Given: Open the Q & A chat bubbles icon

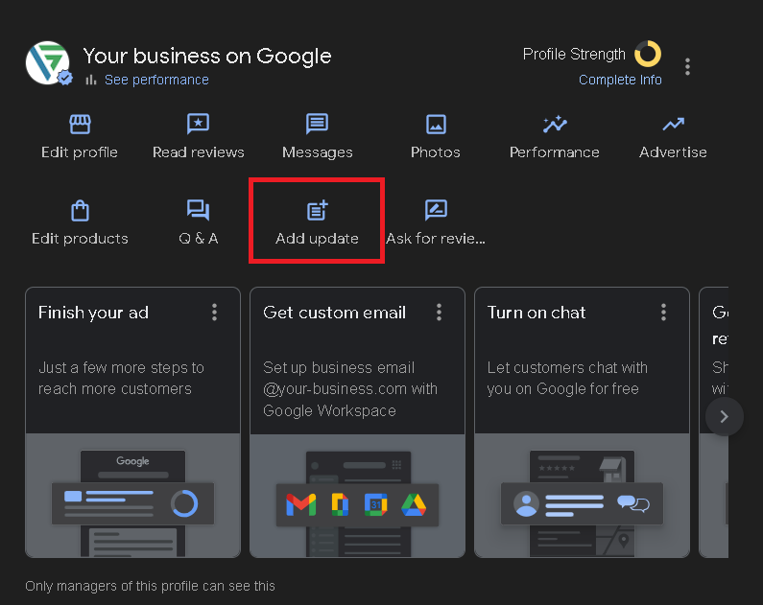Looking at the screenshot, I should tap(198, 210).
